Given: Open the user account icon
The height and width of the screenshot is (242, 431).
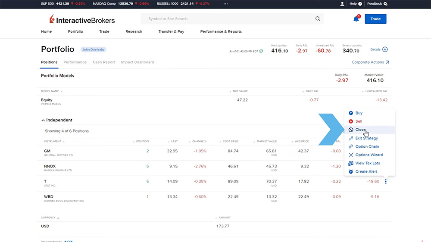Looking at the screenshot, I should click(342, 4).
